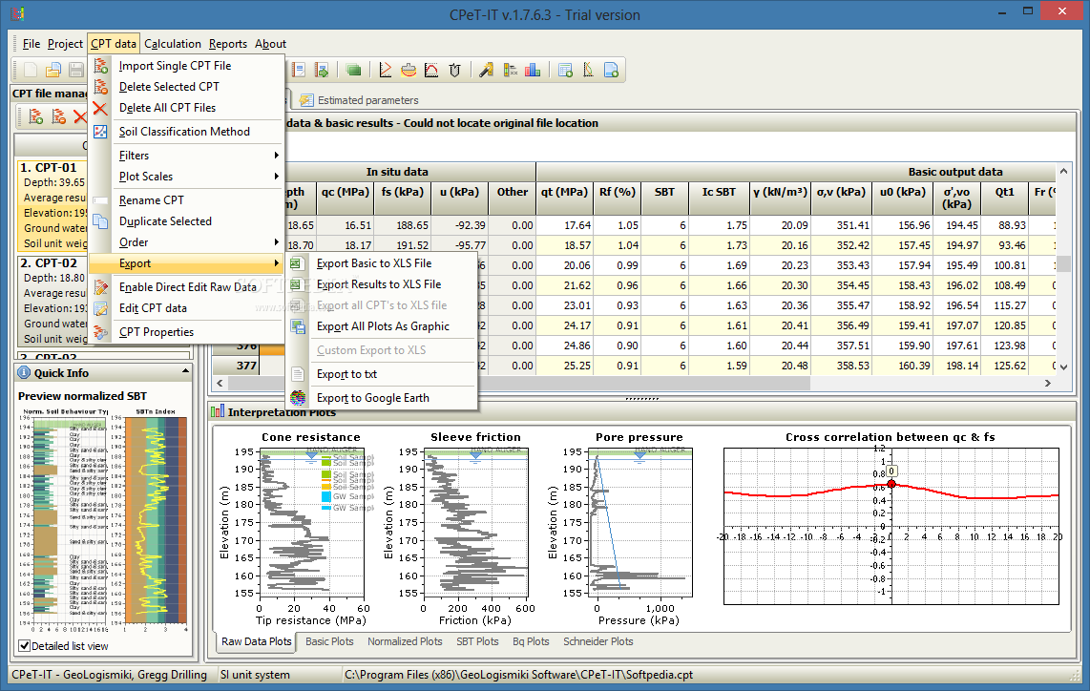Viewport: 1090px width, 691px height.
Task: Click the data table horizontal scrollbar thumb
Action: point(518,383)
